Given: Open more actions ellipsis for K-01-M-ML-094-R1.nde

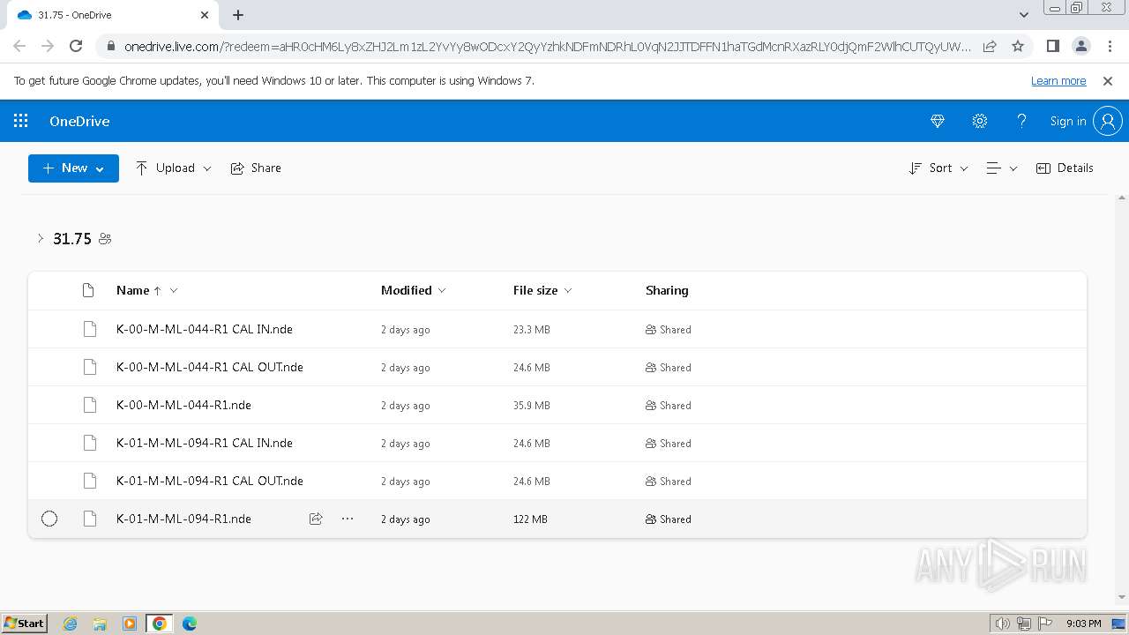Looking at the screenshot, I should (348, 519).
